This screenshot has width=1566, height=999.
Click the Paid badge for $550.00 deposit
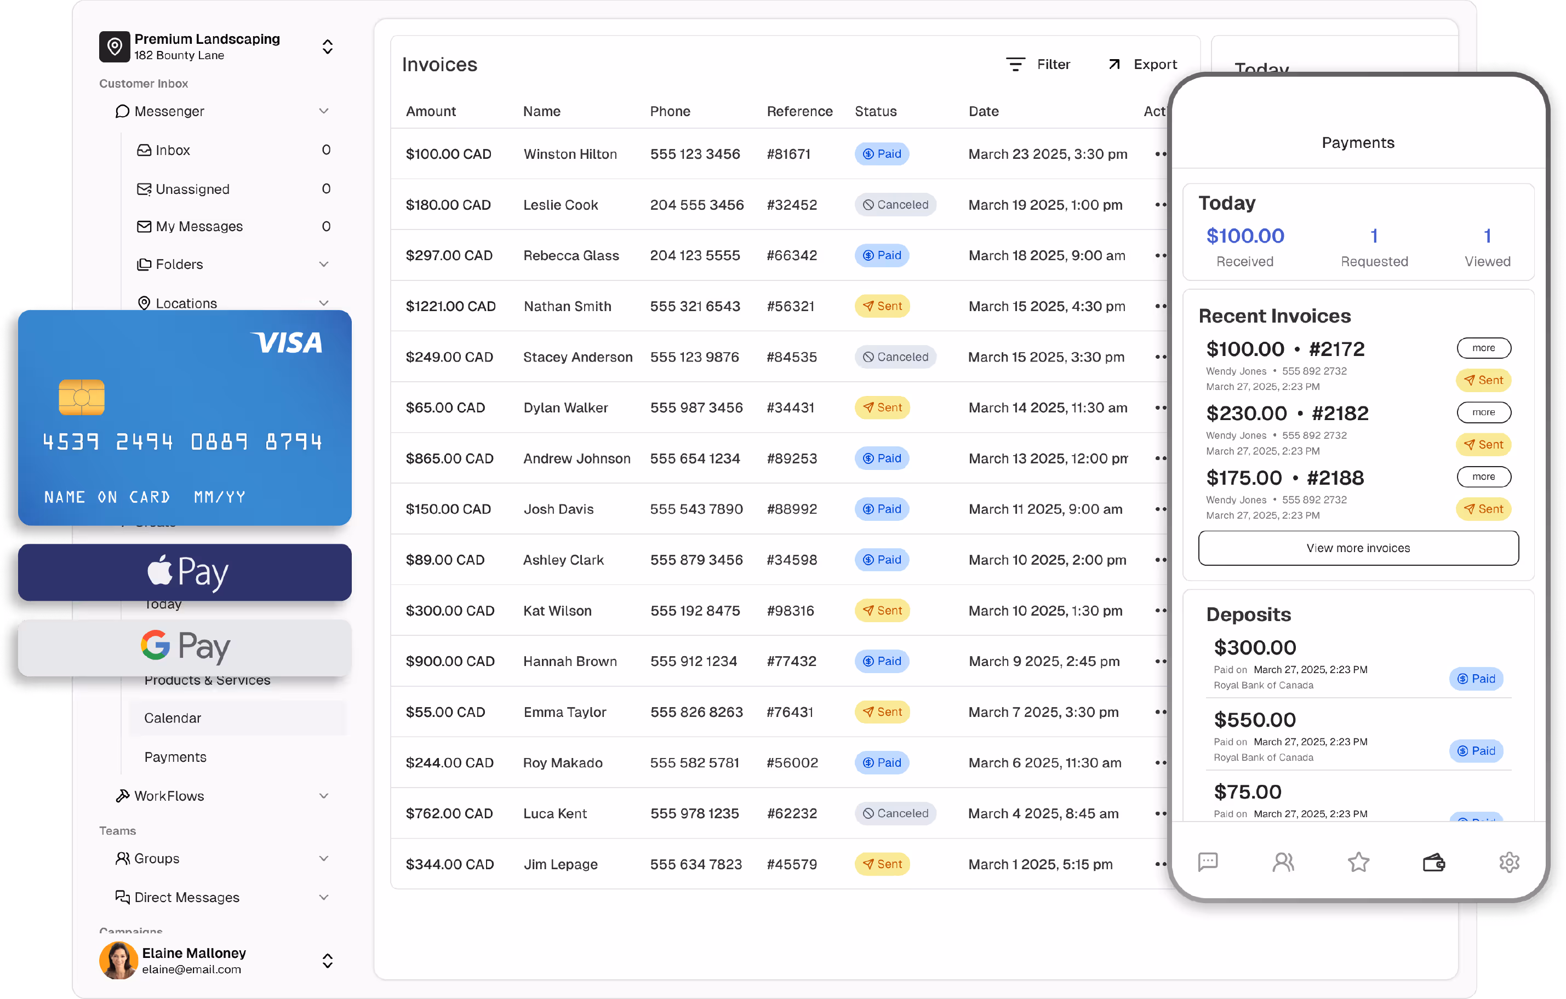1476,751
